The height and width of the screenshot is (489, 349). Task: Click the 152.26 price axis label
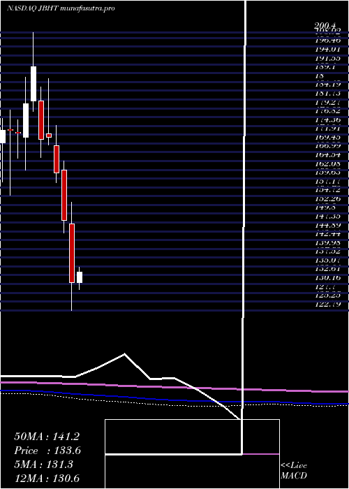click(x=327, y=198)
